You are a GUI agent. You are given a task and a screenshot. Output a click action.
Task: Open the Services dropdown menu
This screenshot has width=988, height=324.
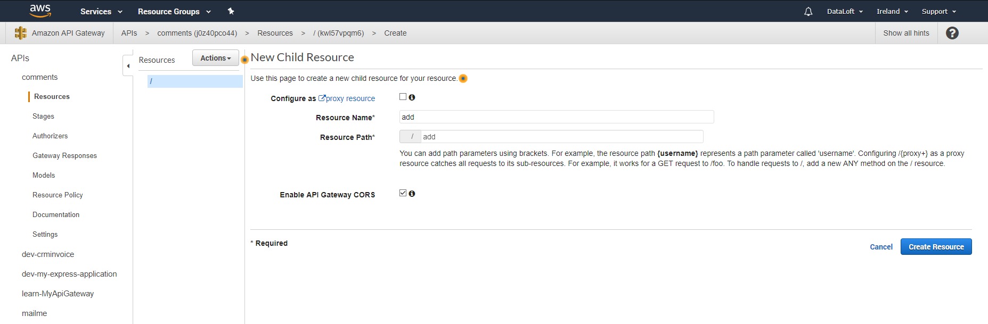101,12
